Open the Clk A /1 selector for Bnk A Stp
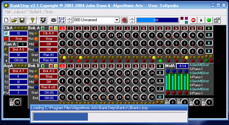229x125 pixels. pos(48,33)
